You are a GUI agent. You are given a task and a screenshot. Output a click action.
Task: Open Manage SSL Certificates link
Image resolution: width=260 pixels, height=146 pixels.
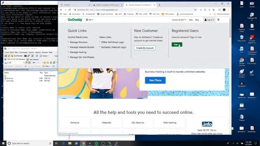coord(82,57)
